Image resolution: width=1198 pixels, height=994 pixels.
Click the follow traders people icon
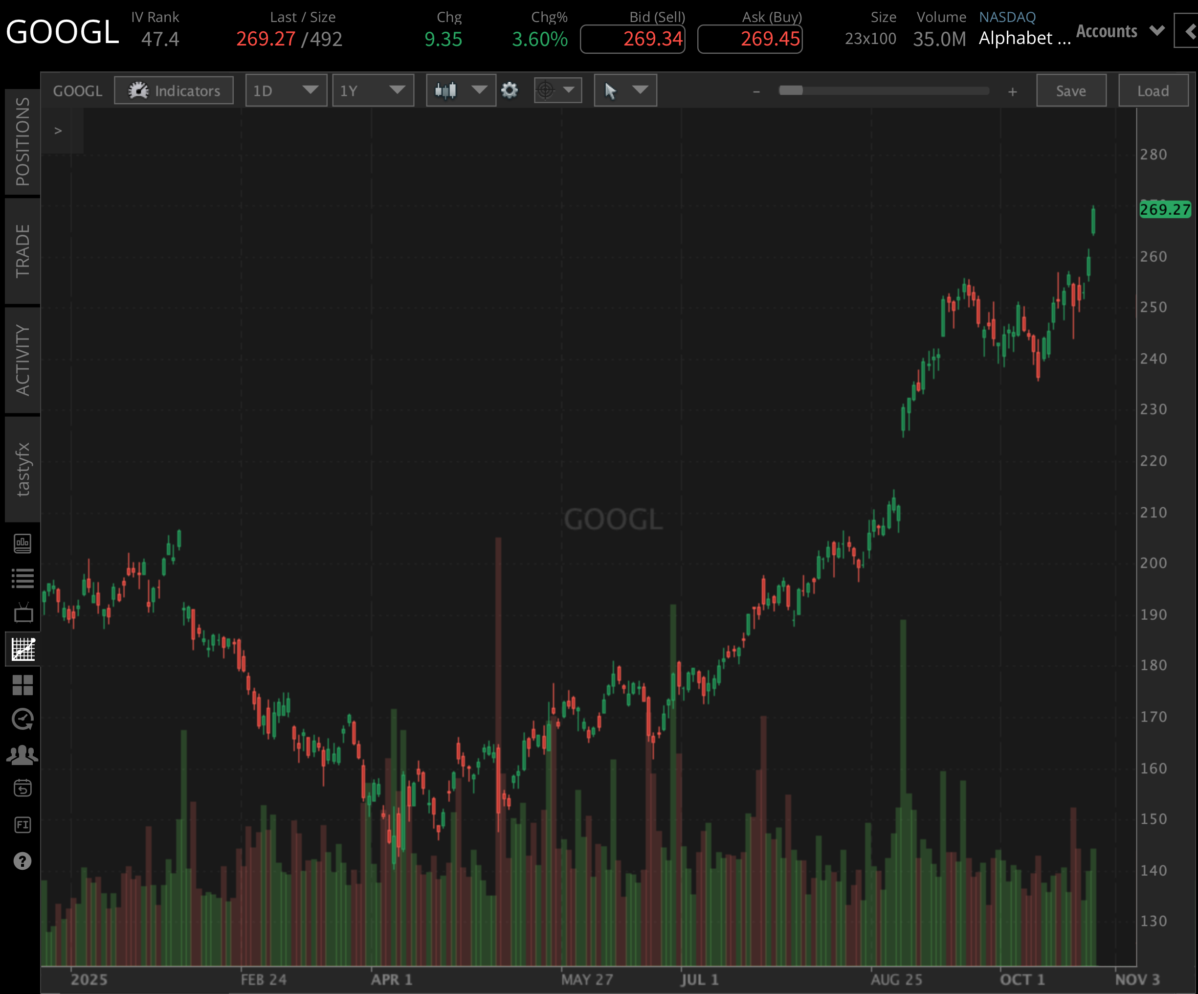coord(22,755)
